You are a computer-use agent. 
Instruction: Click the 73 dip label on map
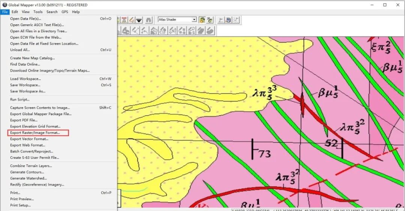[265, 154]
